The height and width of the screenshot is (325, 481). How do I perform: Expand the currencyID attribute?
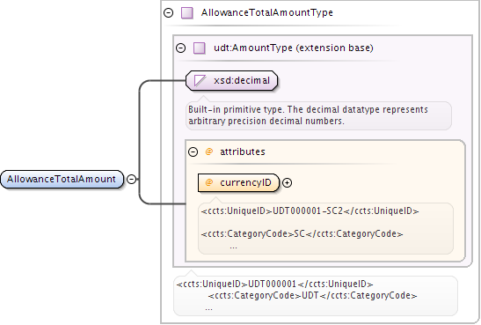287,183
